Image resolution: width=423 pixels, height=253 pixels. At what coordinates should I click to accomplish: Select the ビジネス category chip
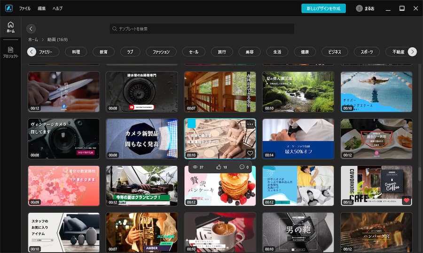point(335,52)
